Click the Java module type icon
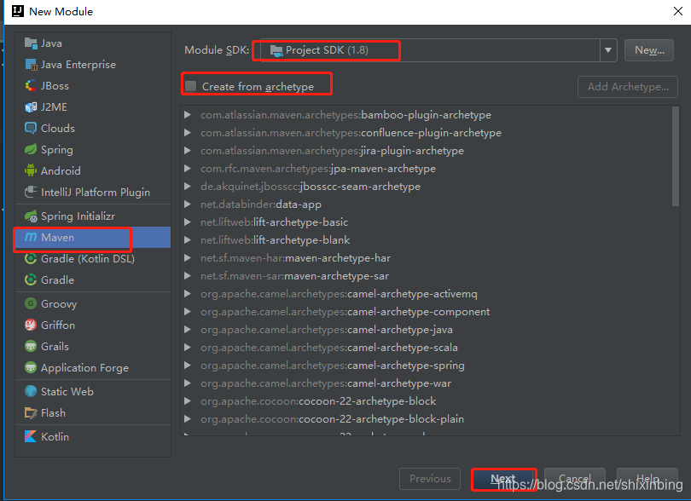This screenshot has height=501, width=691. (x=31, y=43)
